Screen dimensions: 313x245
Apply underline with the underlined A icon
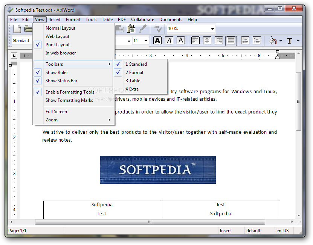pos(181,41)
